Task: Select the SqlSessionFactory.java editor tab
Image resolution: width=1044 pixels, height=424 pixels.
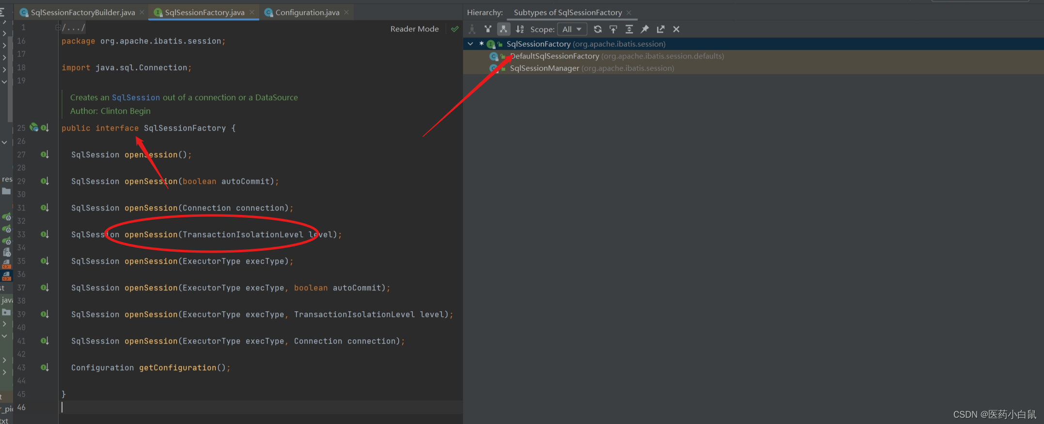Action: [204, 13]
